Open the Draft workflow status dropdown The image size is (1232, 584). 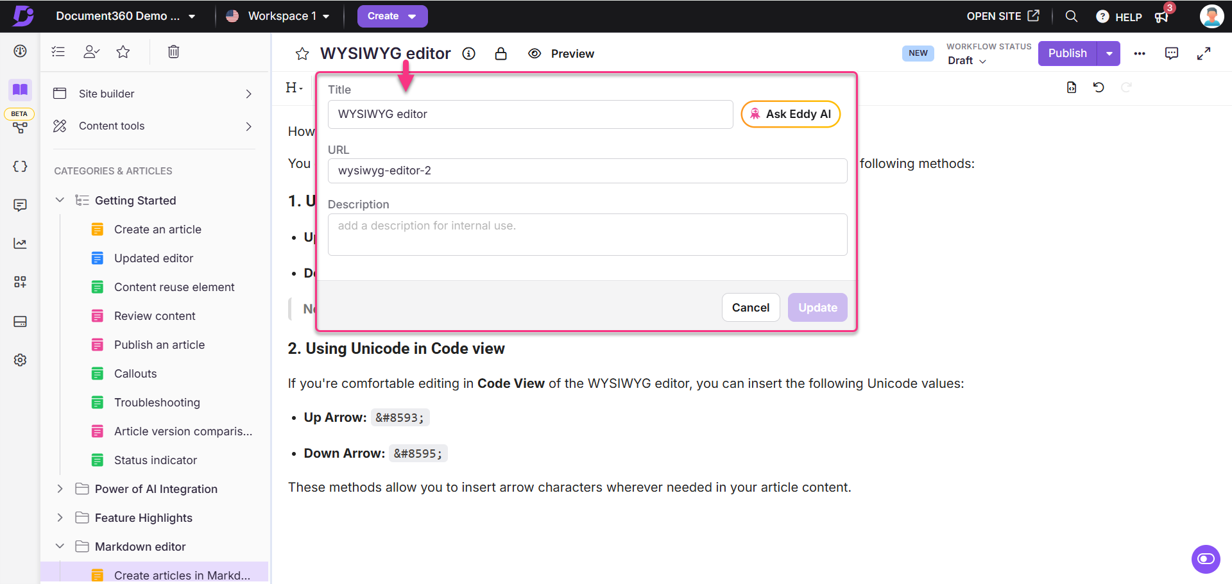tap(967, 60)
